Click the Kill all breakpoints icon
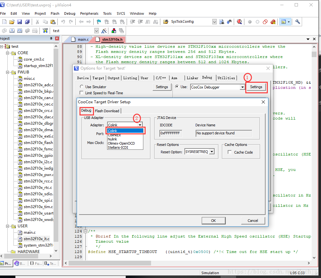Image resolution: width=321 pixels, height=278 pixels. tap(273, 22)
